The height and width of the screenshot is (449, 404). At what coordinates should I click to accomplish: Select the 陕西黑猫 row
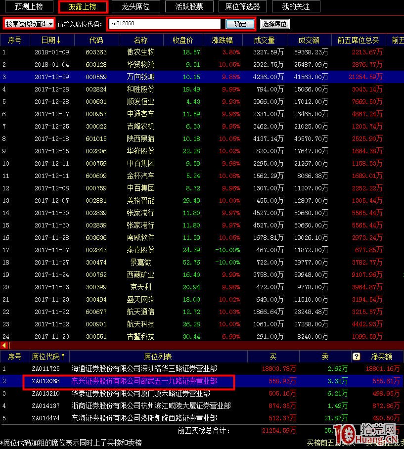point(202,139)
